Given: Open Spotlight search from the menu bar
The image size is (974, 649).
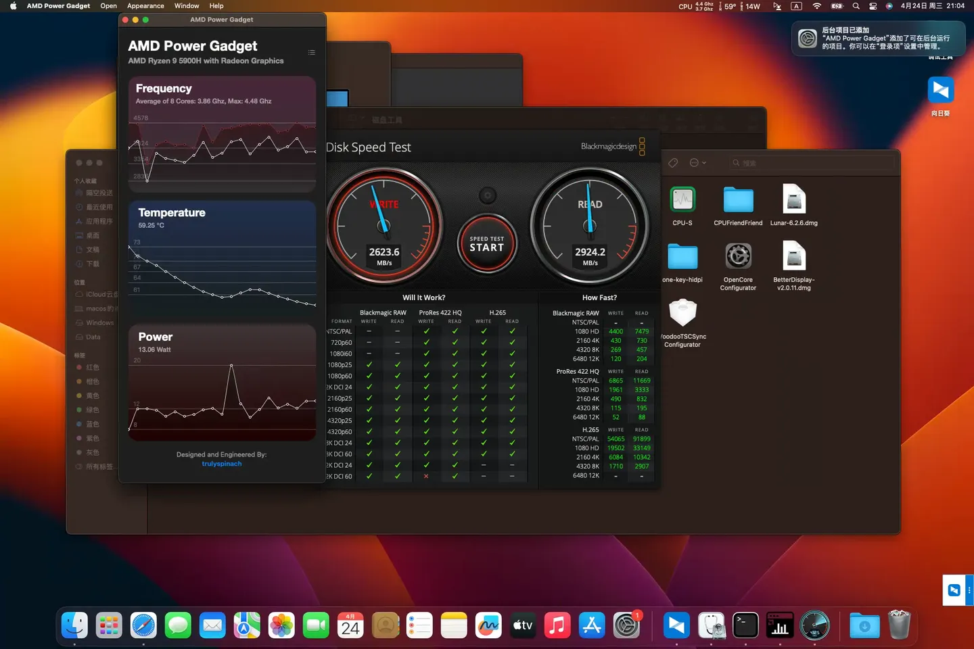Looking at the screenshot, I should (856, 5).
